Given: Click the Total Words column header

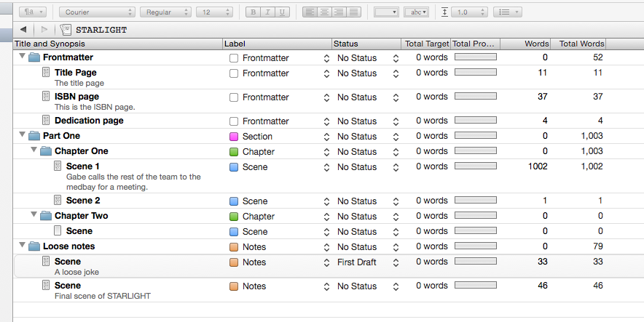Looking at the screenshot, I should (x=581, y=44).
